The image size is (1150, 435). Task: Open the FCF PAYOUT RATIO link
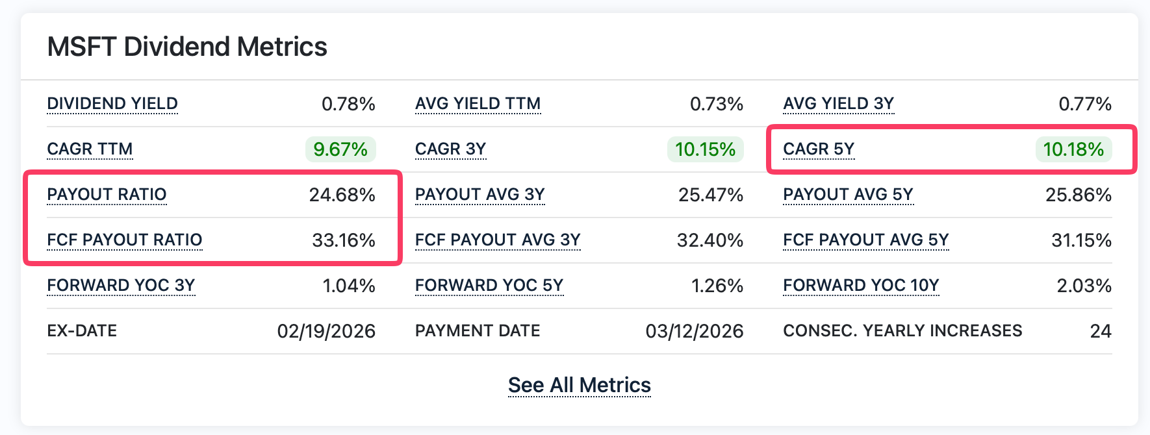click(124, 240)
